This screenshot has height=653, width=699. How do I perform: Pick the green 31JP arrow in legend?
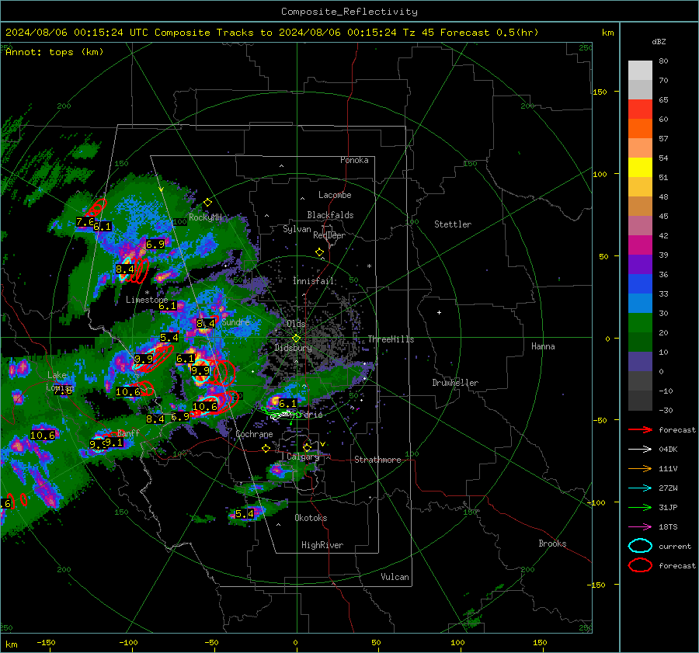tap(640, 507)
